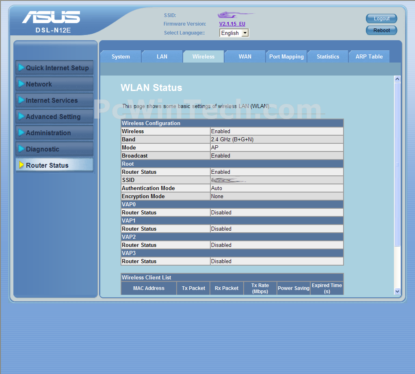415x374 pixels.
Task: Open Quick Internet Setup menu
Action: (54, 68)
